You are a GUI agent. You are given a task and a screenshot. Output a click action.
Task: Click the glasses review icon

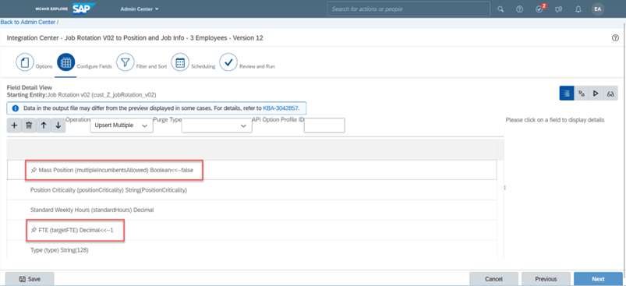(610, 94)
